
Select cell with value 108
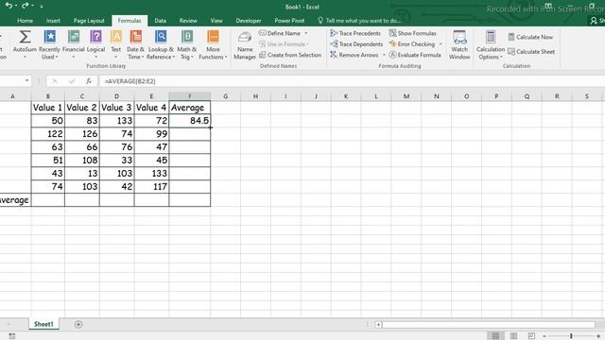(x=82, y=160)
